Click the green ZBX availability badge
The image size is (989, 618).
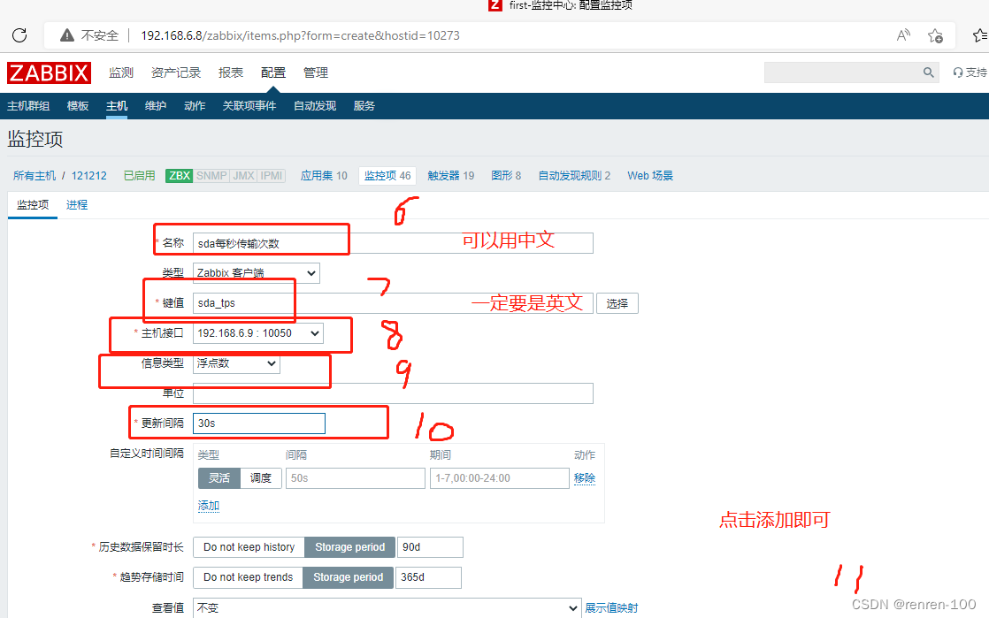179,176
